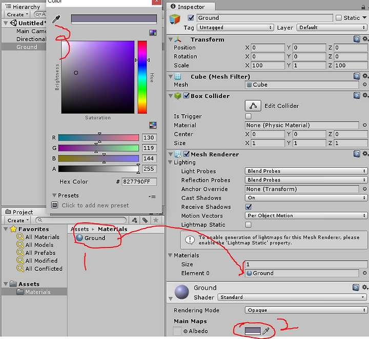Viewport: 369px width, 339px height.
Task: Toggle the Ground object active checkbox
Action: pyautogui.click(x=191, y=18)
